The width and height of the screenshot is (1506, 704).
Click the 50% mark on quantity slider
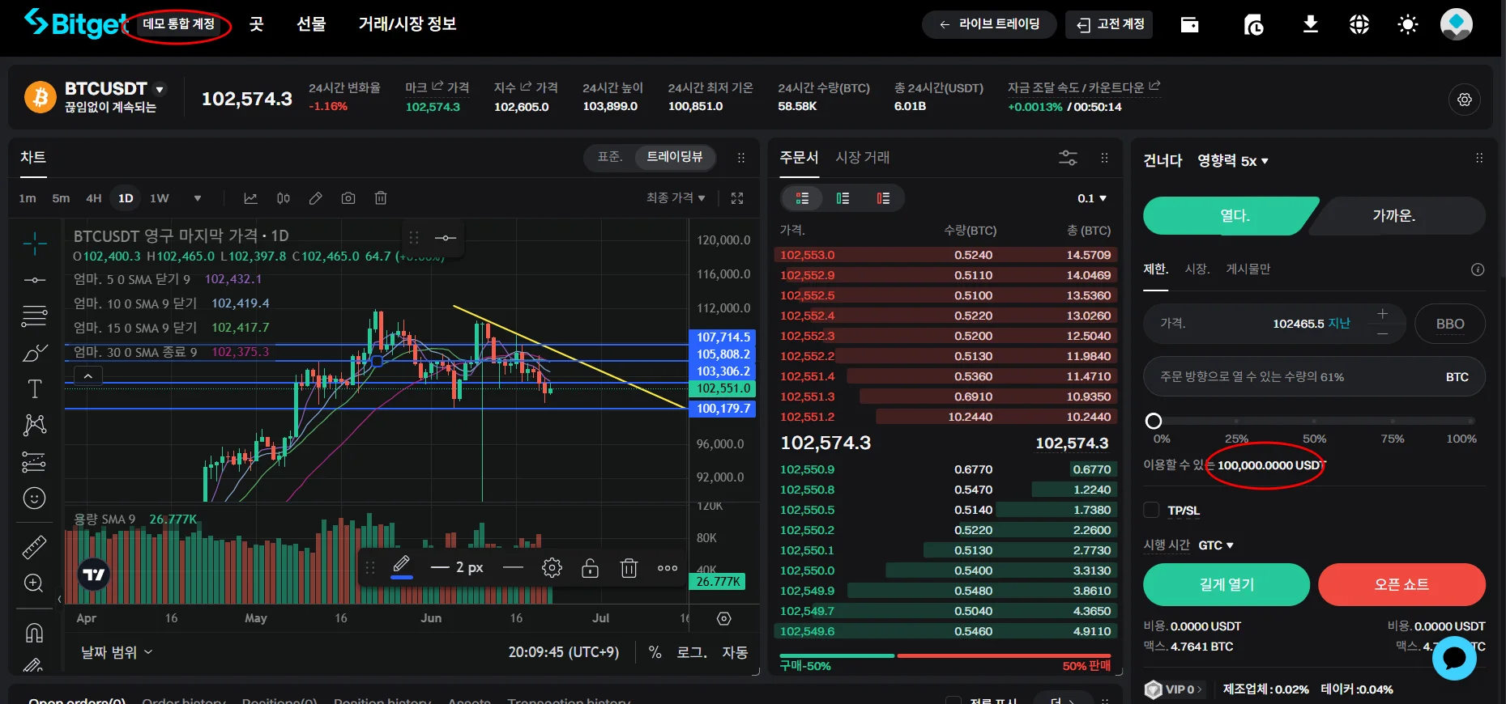[x=1314, y=421]
